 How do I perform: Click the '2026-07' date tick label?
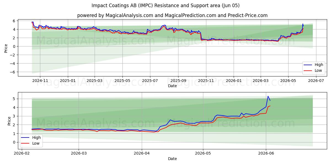click(x=316, y=81)
